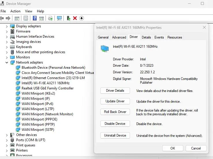
Task: Switch to the Details tab
Action: 146,37
